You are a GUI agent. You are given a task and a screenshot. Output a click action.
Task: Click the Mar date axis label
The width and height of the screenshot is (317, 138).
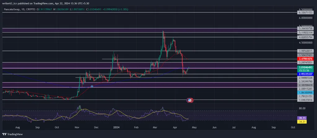pos(155,128)
